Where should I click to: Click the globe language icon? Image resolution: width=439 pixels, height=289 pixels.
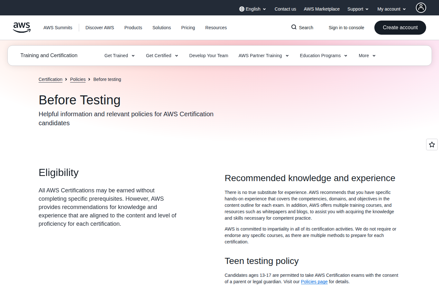[x=242, y=9]
